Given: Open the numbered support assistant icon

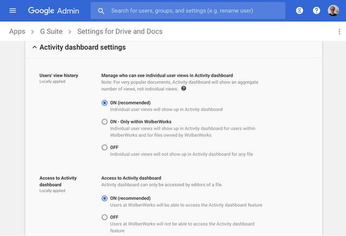Looking at the screenshot, I should [x=300, y=11].
